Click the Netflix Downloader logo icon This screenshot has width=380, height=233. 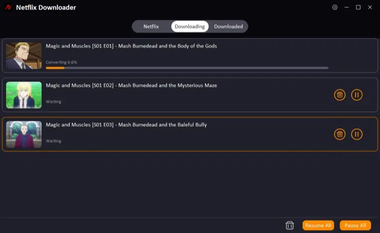click(x=8, y=8)
